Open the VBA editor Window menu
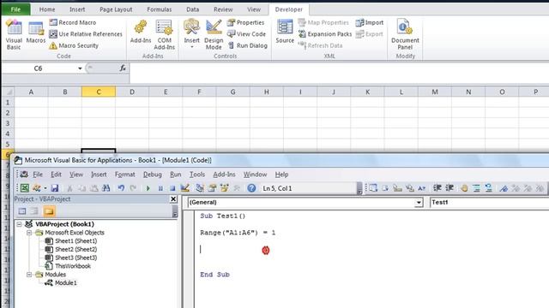Image resolution: width=549 pixels, height=308 pixels. (x=255, y=175)
